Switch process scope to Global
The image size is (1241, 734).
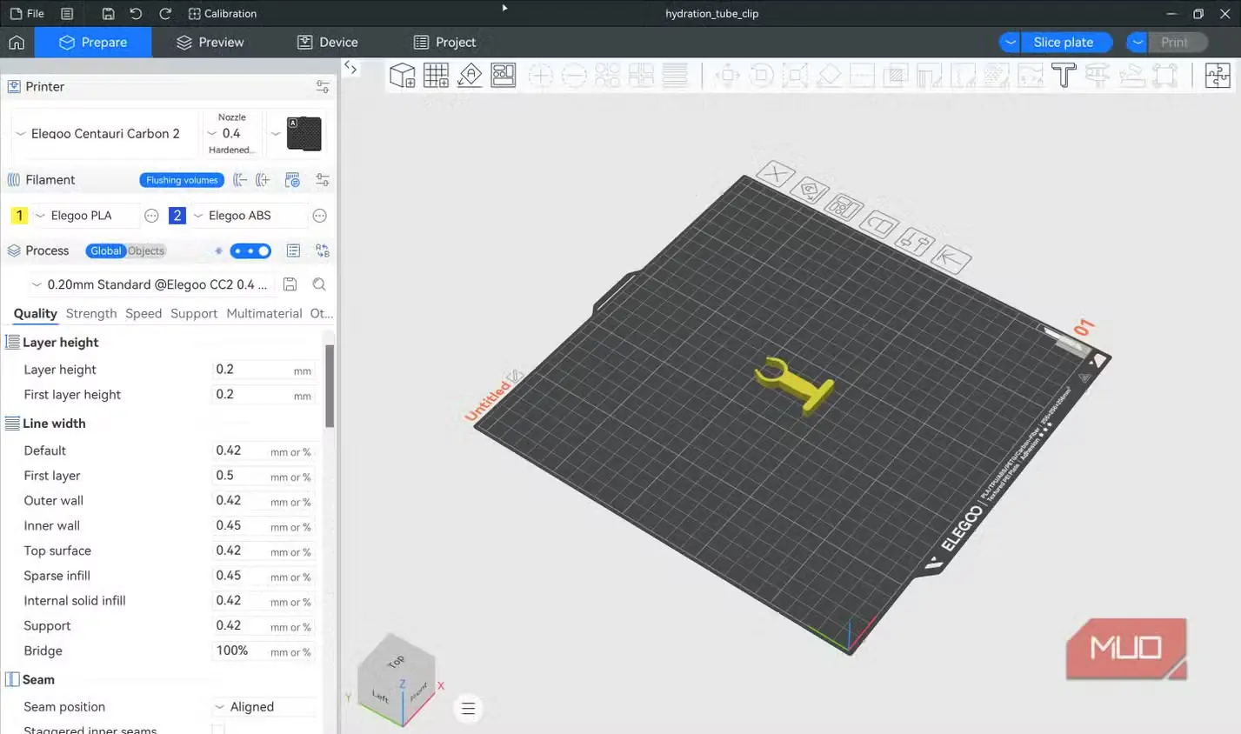point(106,250)
